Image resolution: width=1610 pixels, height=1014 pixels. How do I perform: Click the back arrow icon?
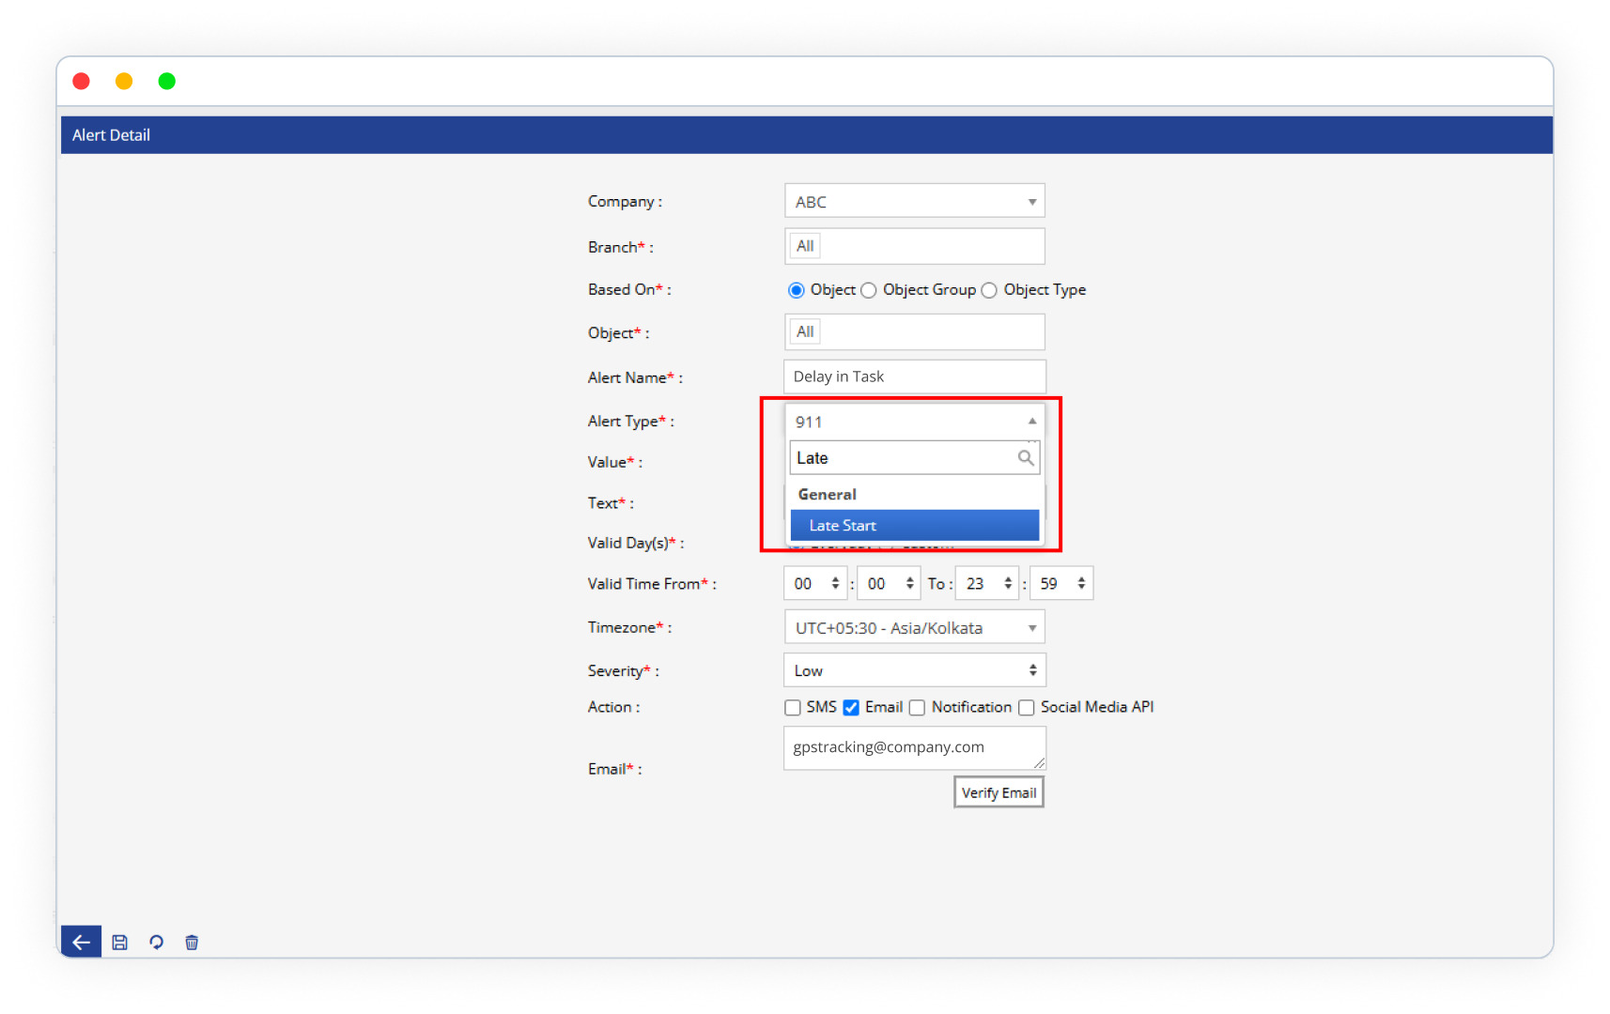coord(81,942)
